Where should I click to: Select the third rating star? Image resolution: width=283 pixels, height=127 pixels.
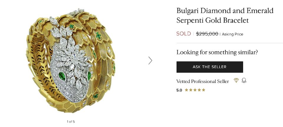point(195,90)
